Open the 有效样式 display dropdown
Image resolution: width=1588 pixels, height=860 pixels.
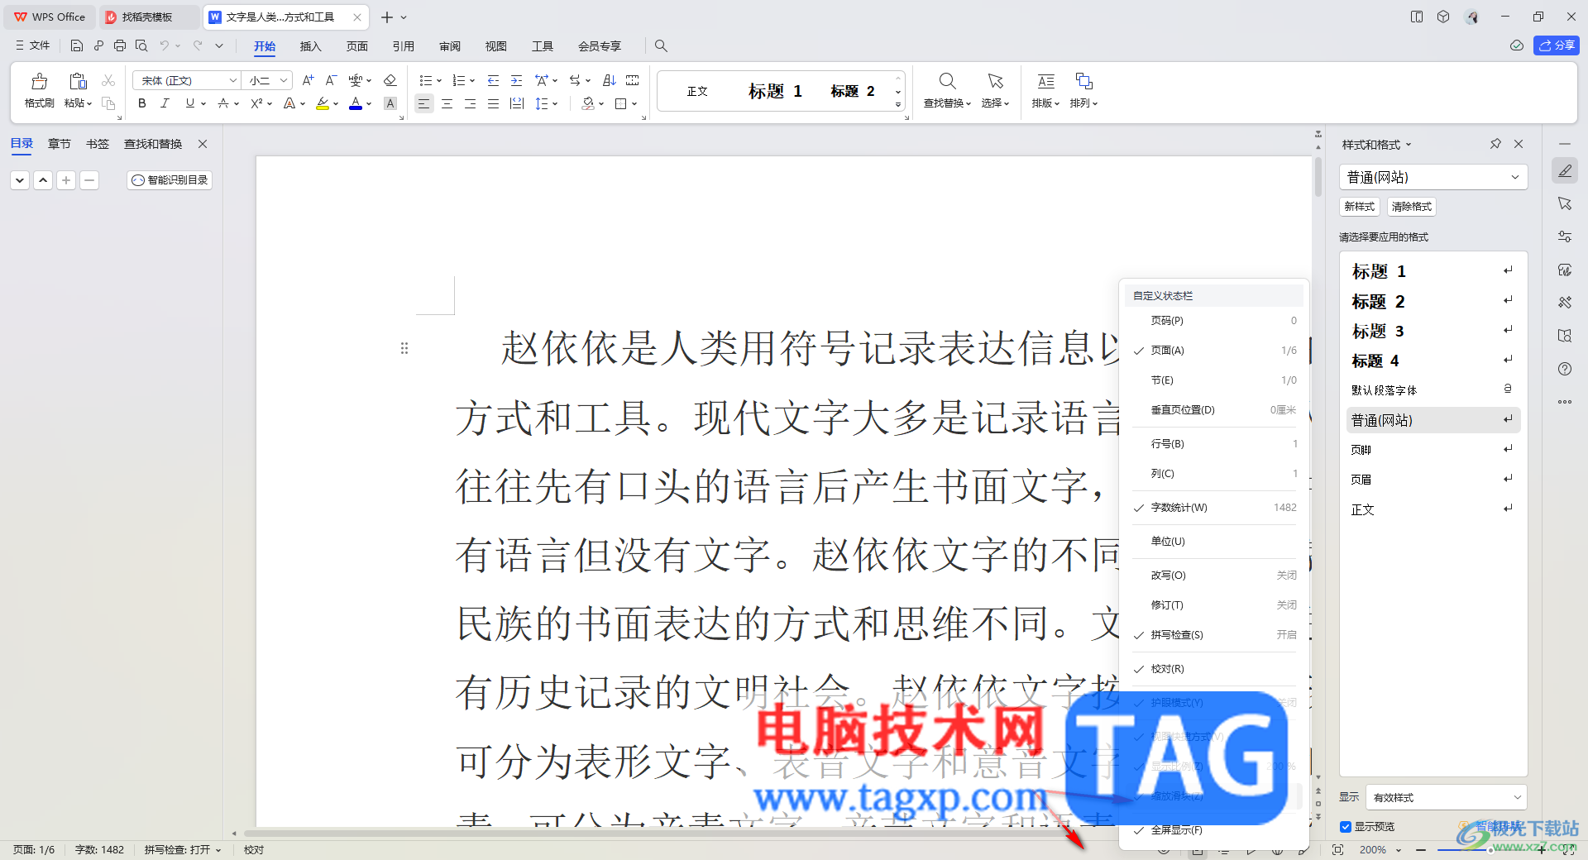[x=1446, y=797]
